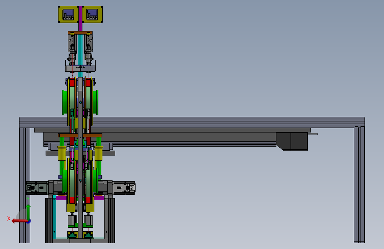Screen dimensions: 384x249
Task: Select the right yellow cylinder sleeve
Action: [98, 153]
